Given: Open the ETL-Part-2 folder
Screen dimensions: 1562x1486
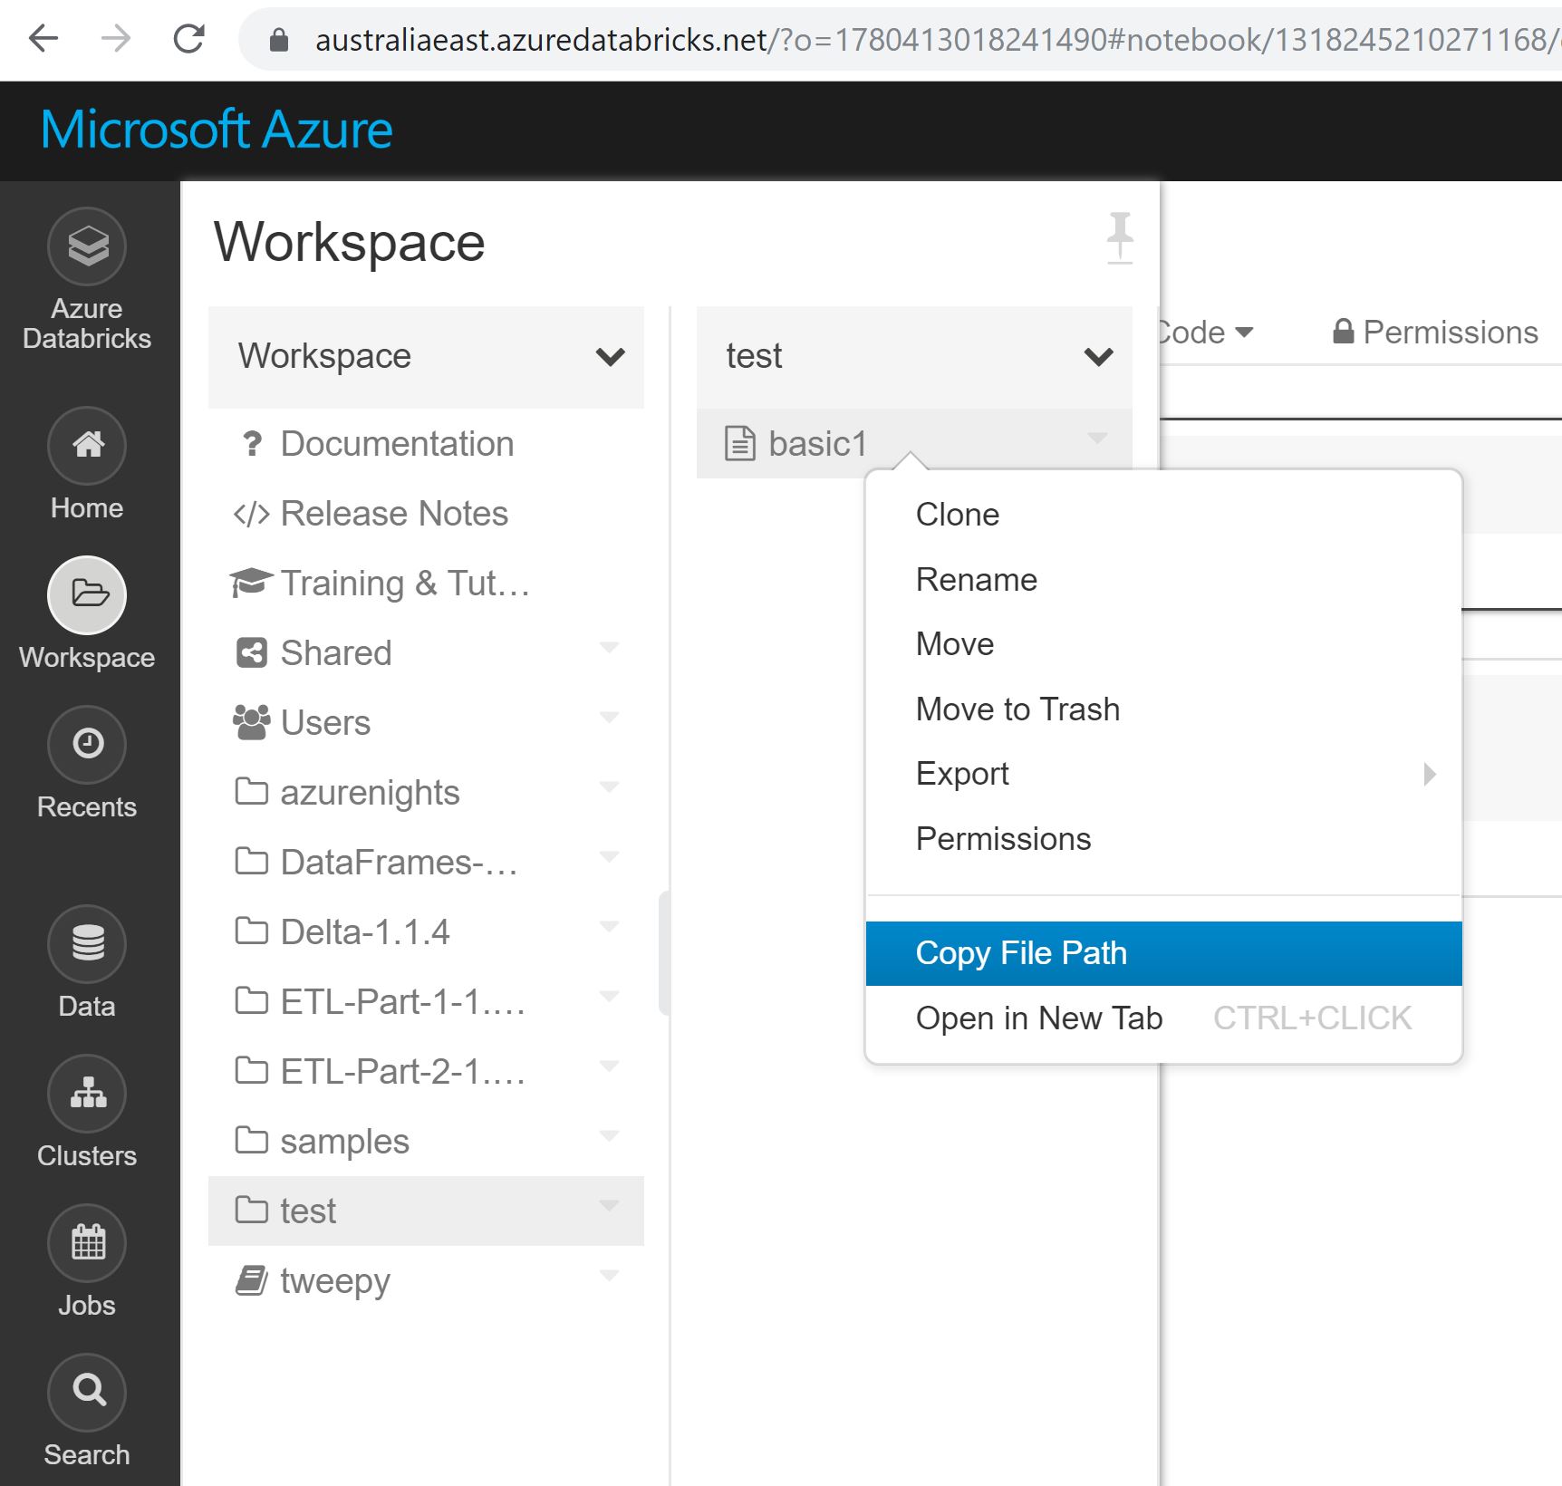Looking at the screenshot, I should [x=426, y=1072].
